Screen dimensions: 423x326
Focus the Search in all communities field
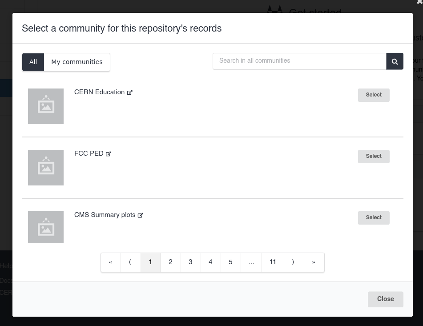[x=299, y=61]
